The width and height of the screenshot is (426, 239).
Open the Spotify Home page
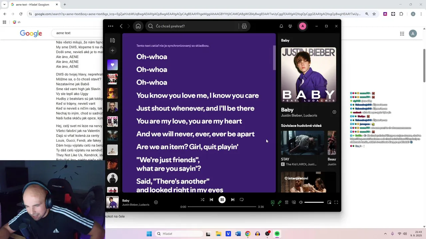click(x=138, y=26)
